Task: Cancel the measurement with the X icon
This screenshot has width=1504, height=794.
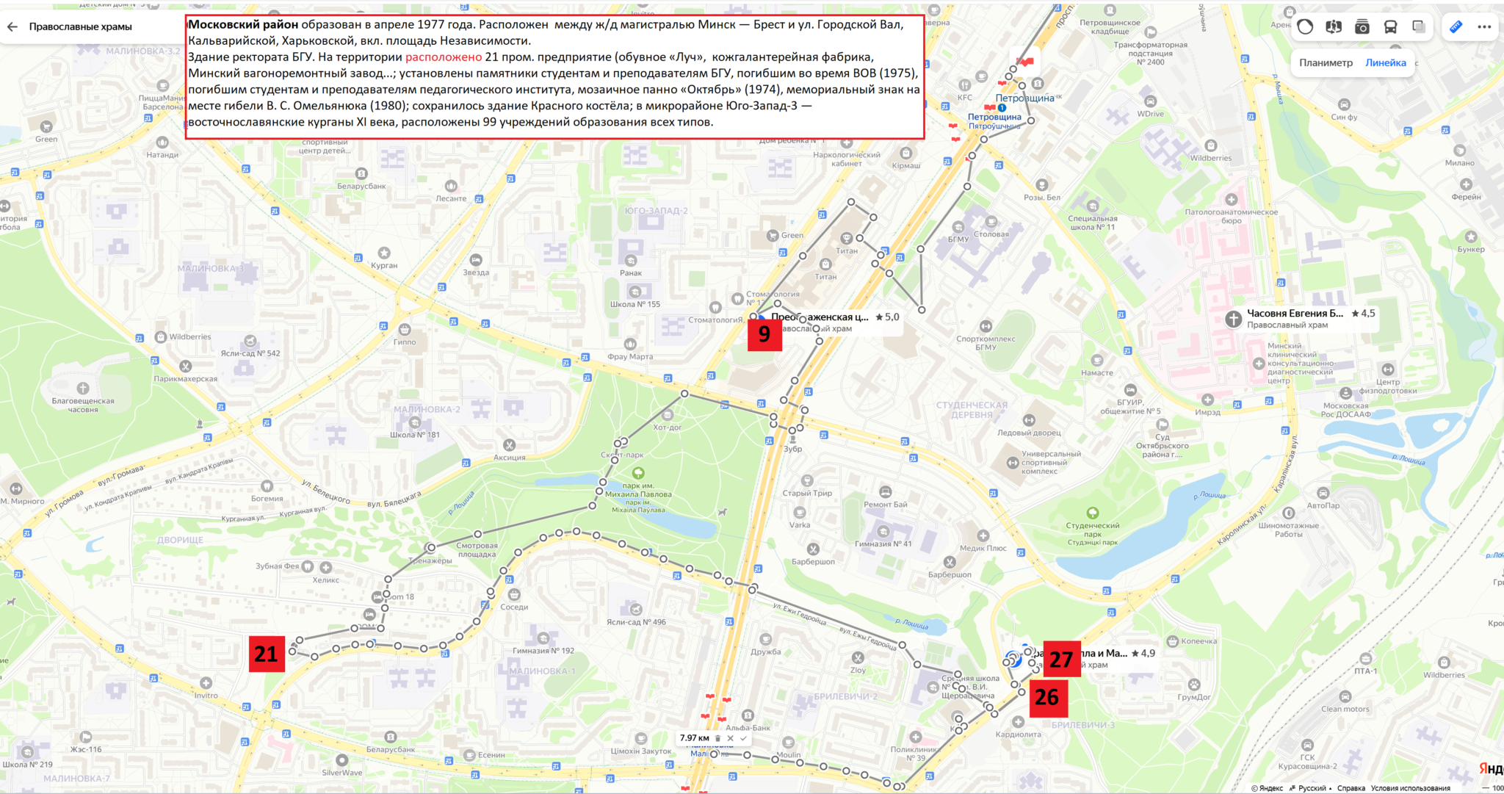Action: click(x=731, y=738)
